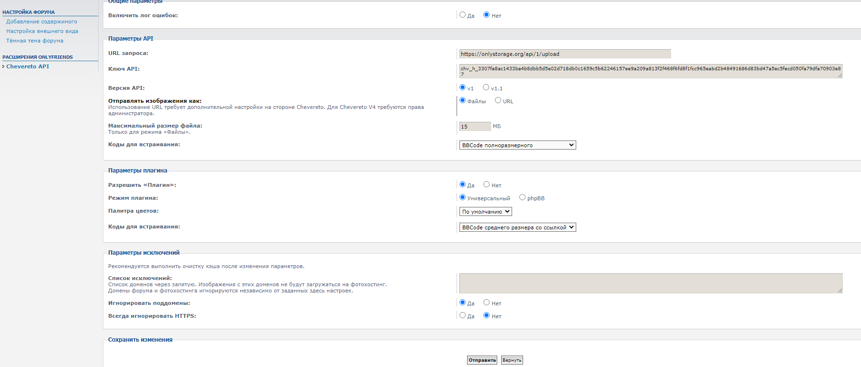Click the 'Отправить' submit button
Screen dimensions: 861x367
pos(482,360)
